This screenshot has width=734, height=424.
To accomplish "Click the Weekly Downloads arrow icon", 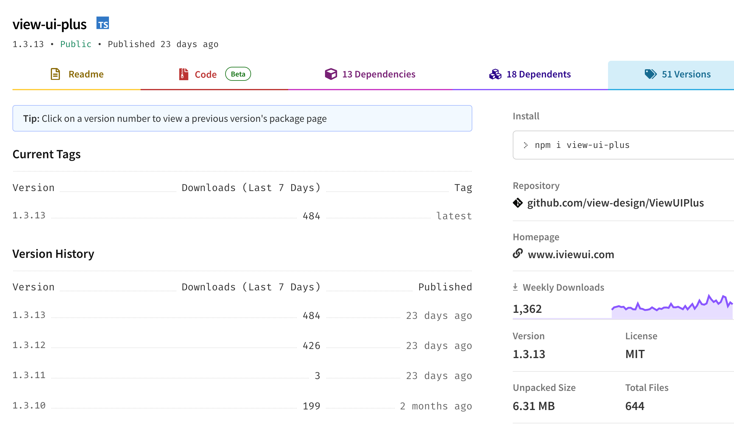I will pos(516,286).
